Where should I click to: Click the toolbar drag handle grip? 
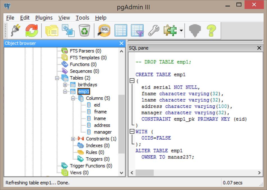click(5, 31)
